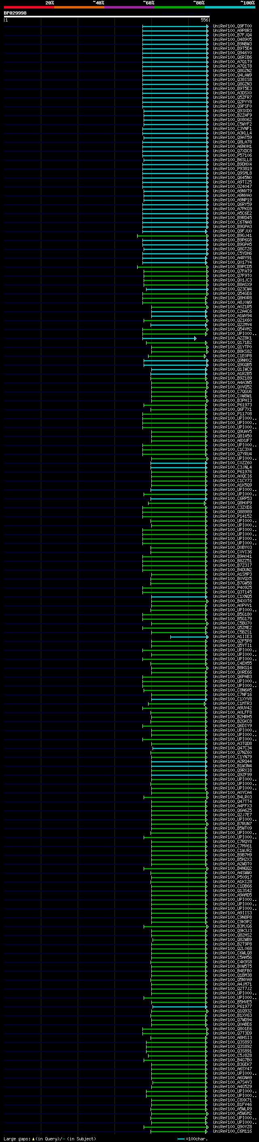Open hit UniRef100_B9NBW3

coord(232,44)
